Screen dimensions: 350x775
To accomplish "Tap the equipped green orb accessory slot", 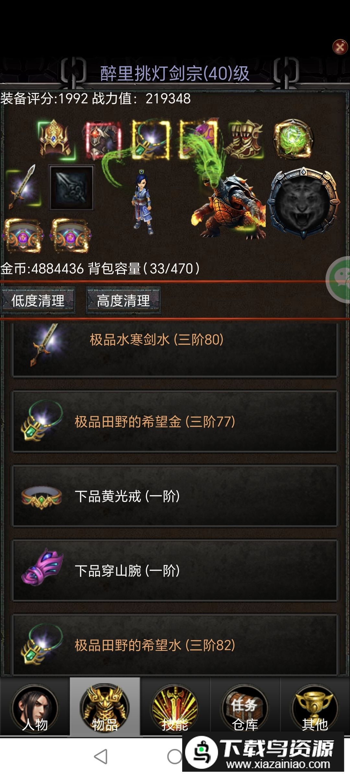I will click(x=293, y=139).
